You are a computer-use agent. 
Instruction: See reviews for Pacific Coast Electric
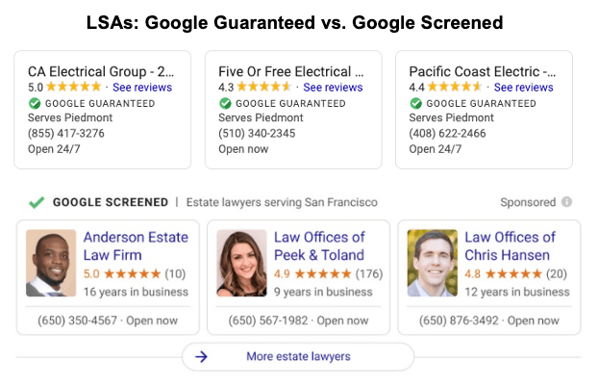point(522,88)
